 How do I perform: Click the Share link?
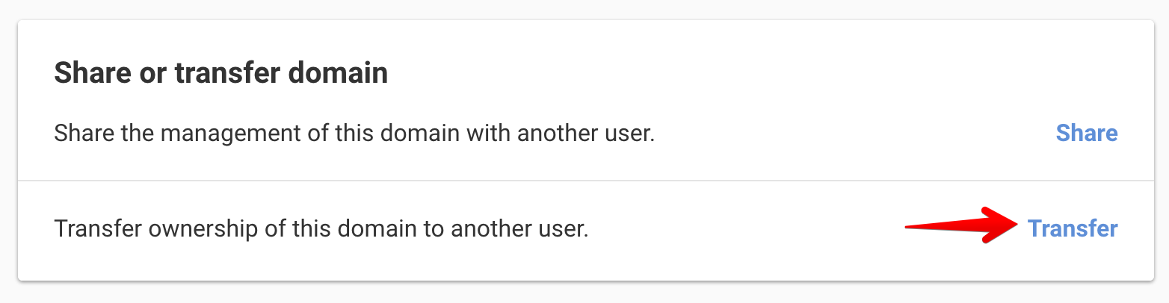pos(1086,134)
